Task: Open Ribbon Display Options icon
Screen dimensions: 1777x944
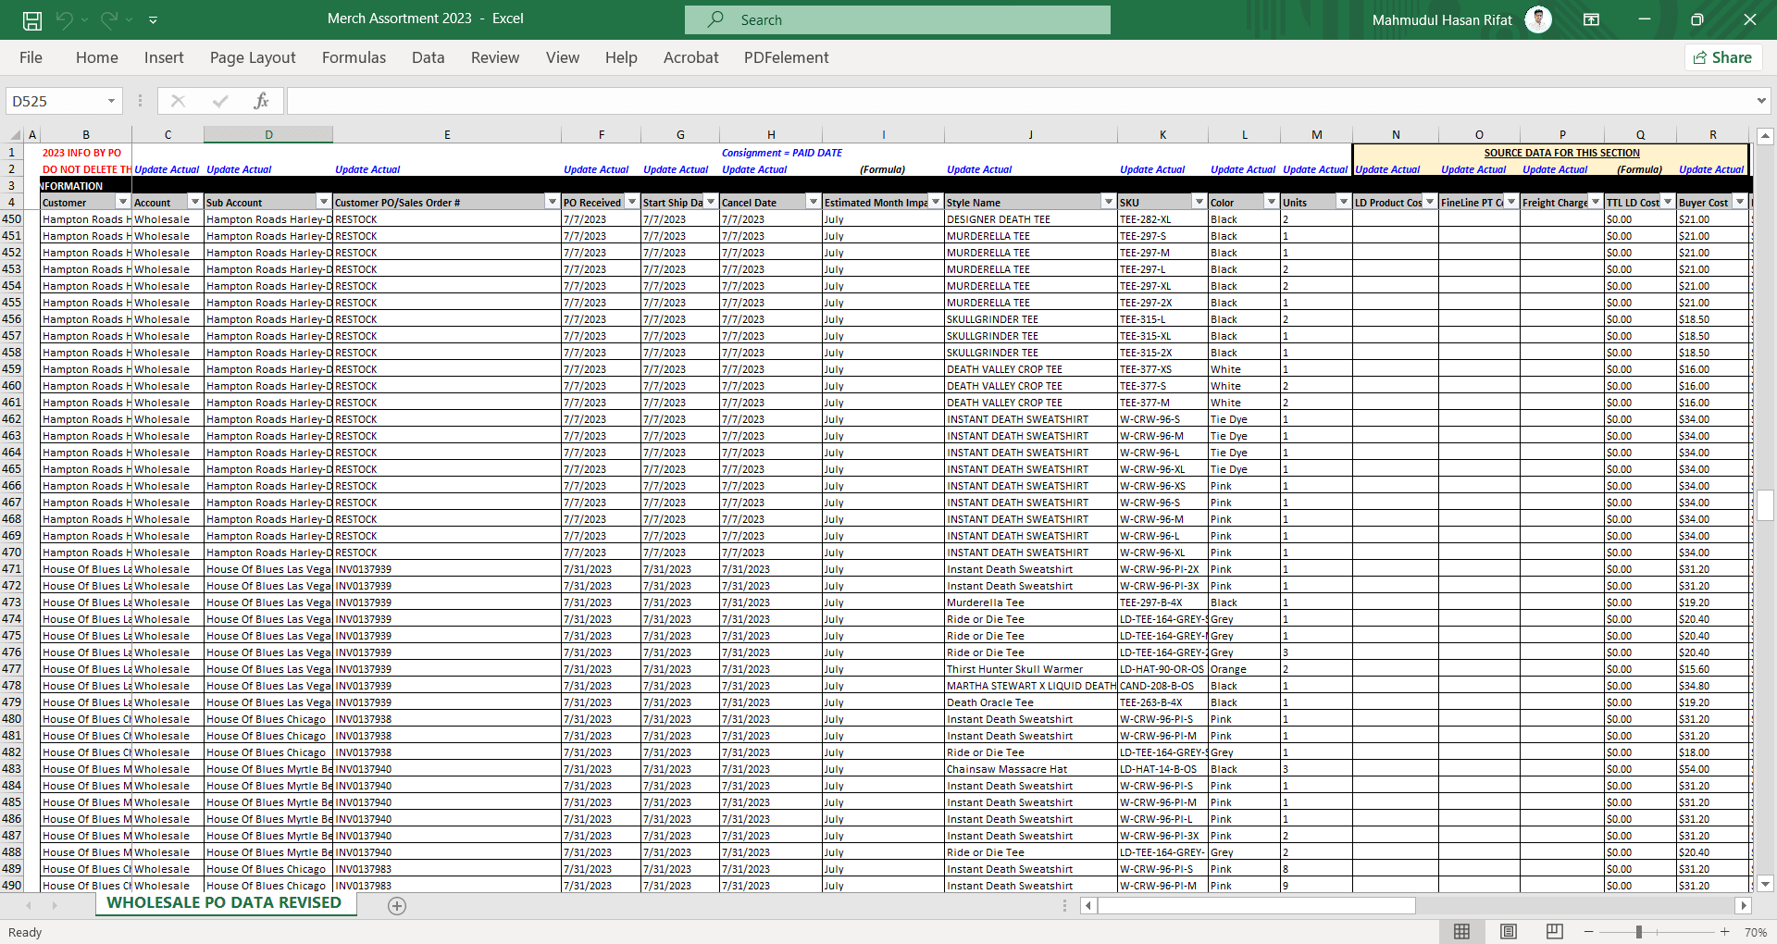Action: (x=1591, y=19)
